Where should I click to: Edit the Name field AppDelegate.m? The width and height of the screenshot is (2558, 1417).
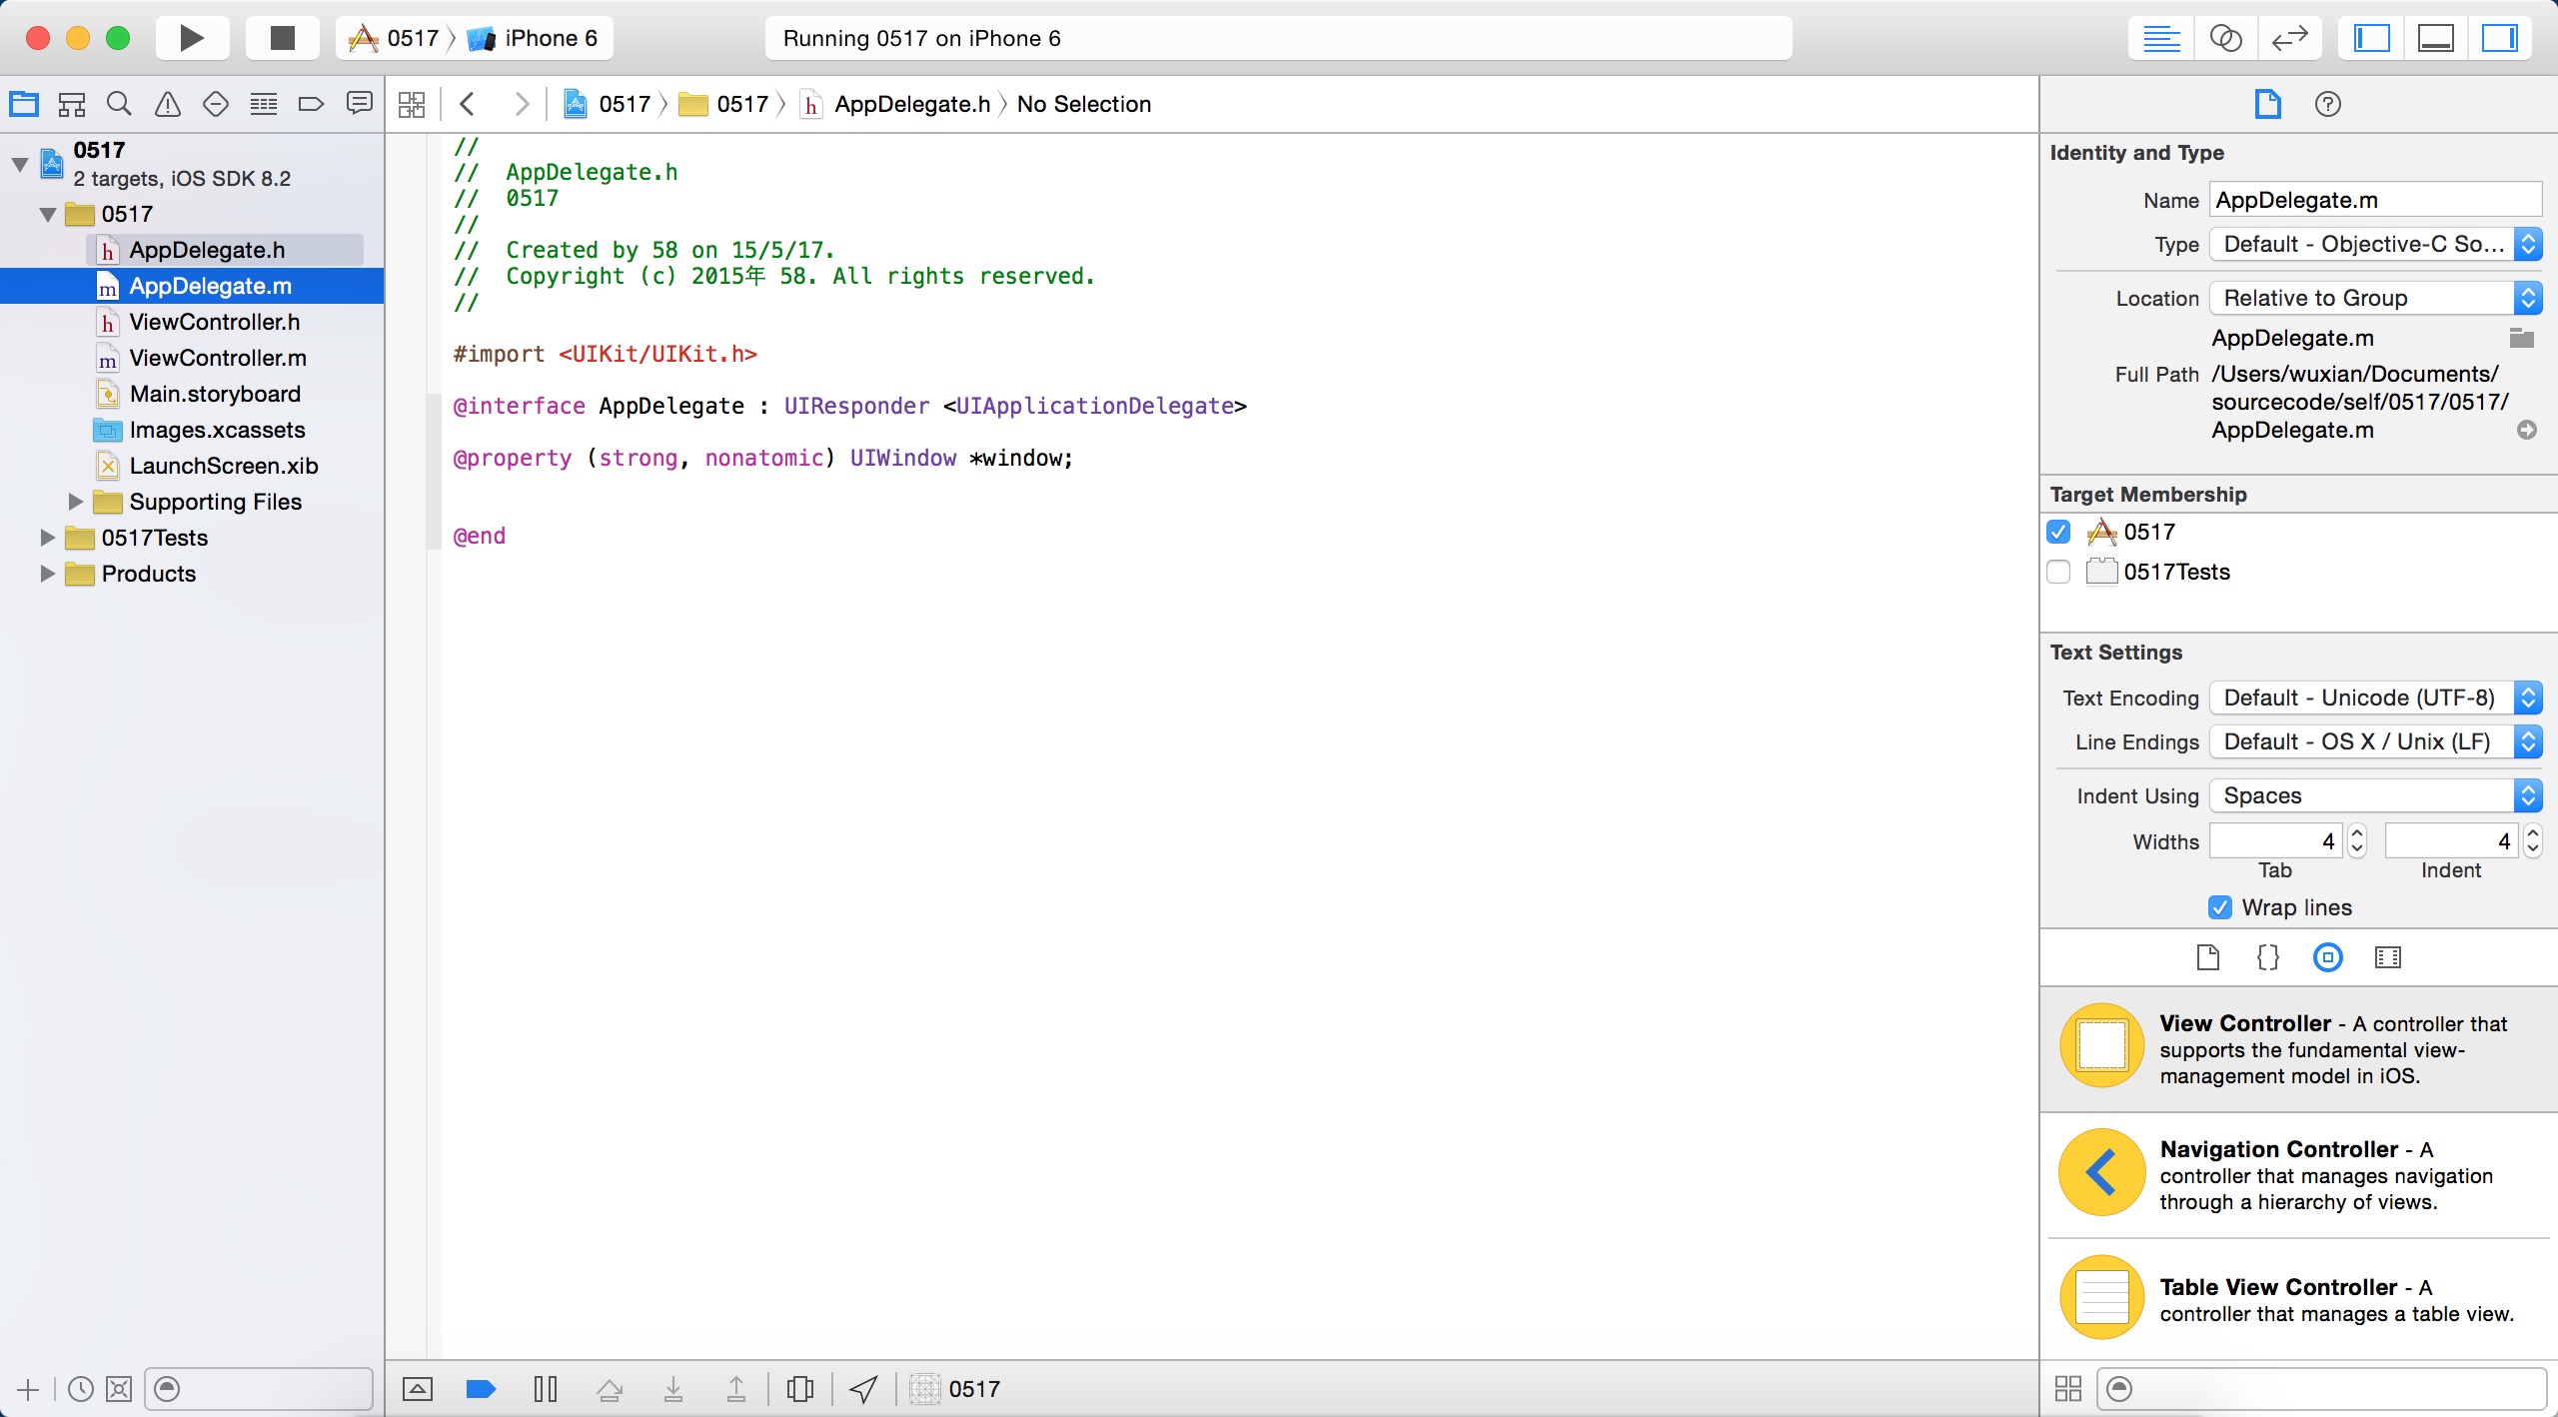click(2374, 200)
